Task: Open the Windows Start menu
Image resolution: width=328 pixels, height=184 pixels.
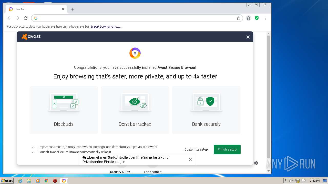Action: pyautogui.click(x=7, y=181)
